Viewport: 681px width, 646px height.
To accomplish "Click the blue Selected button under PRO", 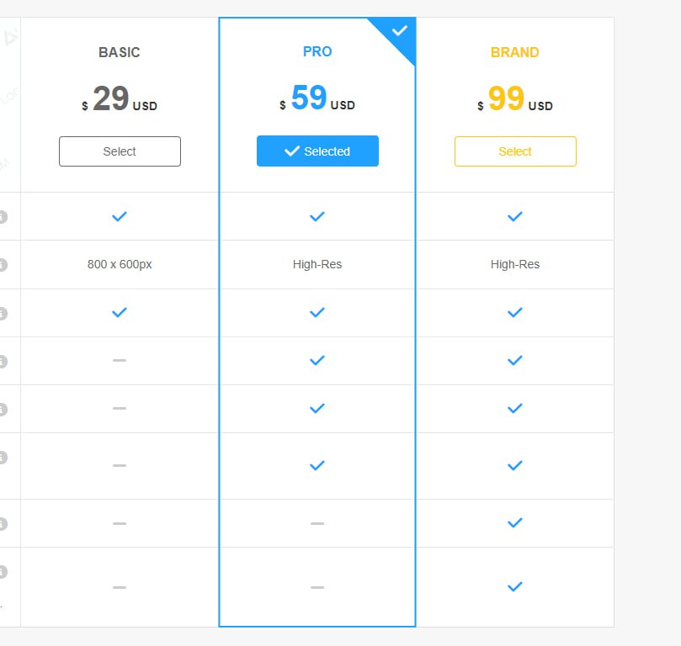I will click(317, 151).
